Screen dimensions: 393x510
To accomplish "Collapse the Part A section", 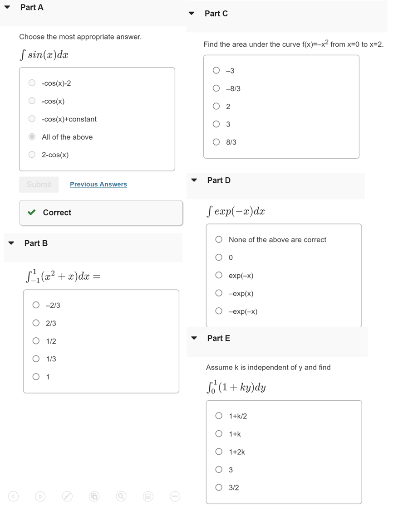I will point(6,7).
